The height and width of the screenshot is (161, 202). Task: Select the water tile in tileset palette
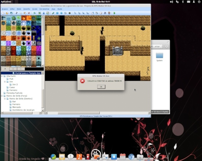click(x=3, y=18)
